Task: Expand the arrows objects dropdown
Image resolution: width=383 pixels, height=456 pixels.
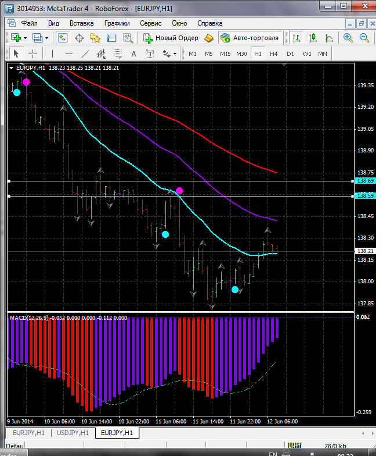Action: pyautogui.click(x=175, y=54)
